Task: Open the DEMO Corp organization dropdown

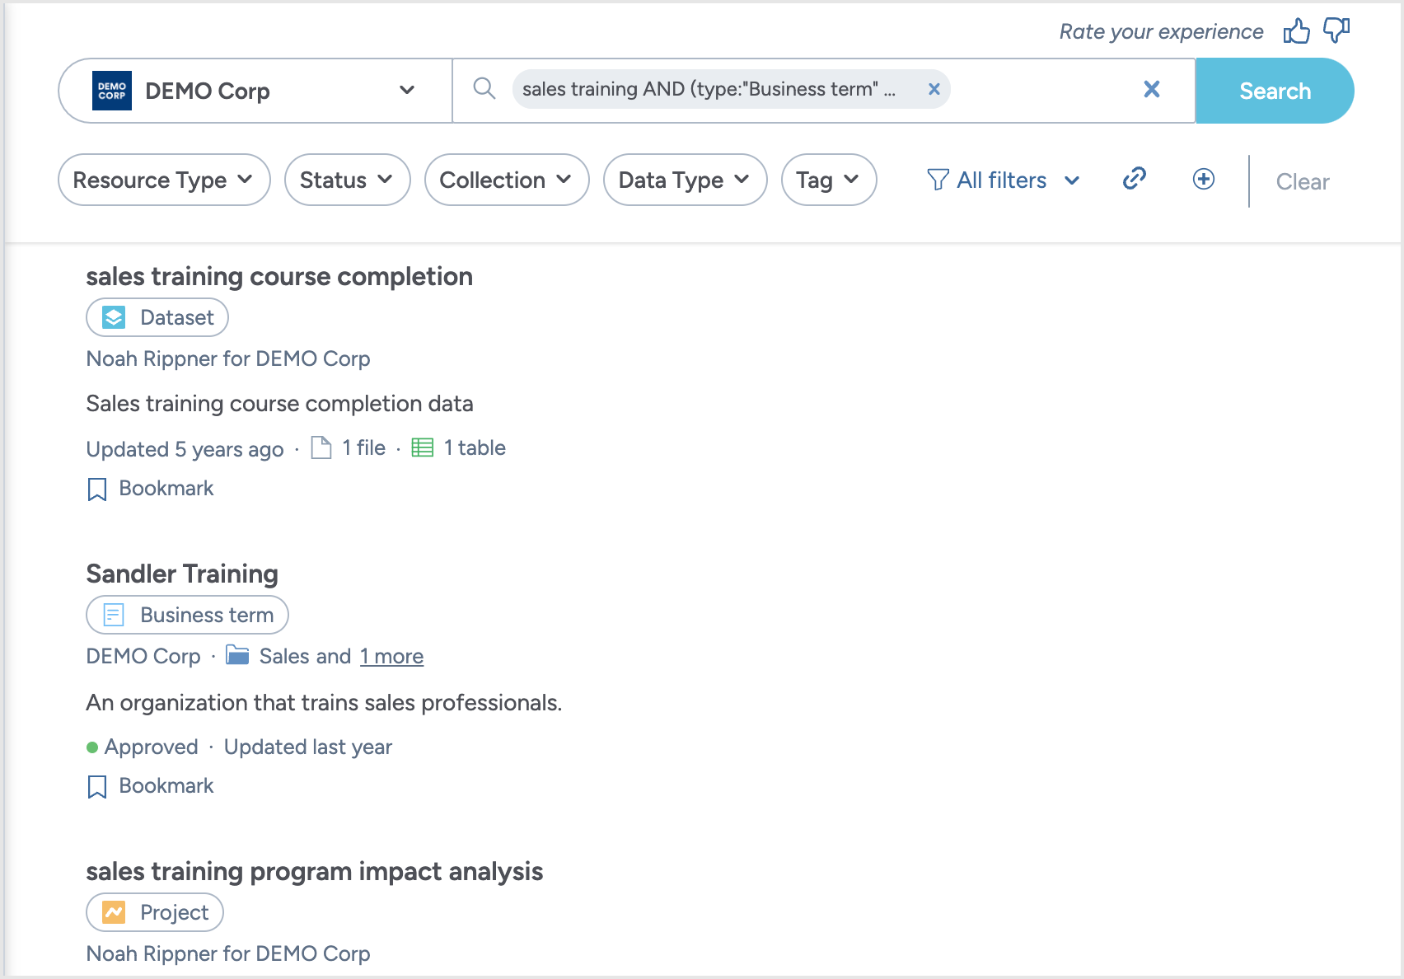Action: point(255,91)
